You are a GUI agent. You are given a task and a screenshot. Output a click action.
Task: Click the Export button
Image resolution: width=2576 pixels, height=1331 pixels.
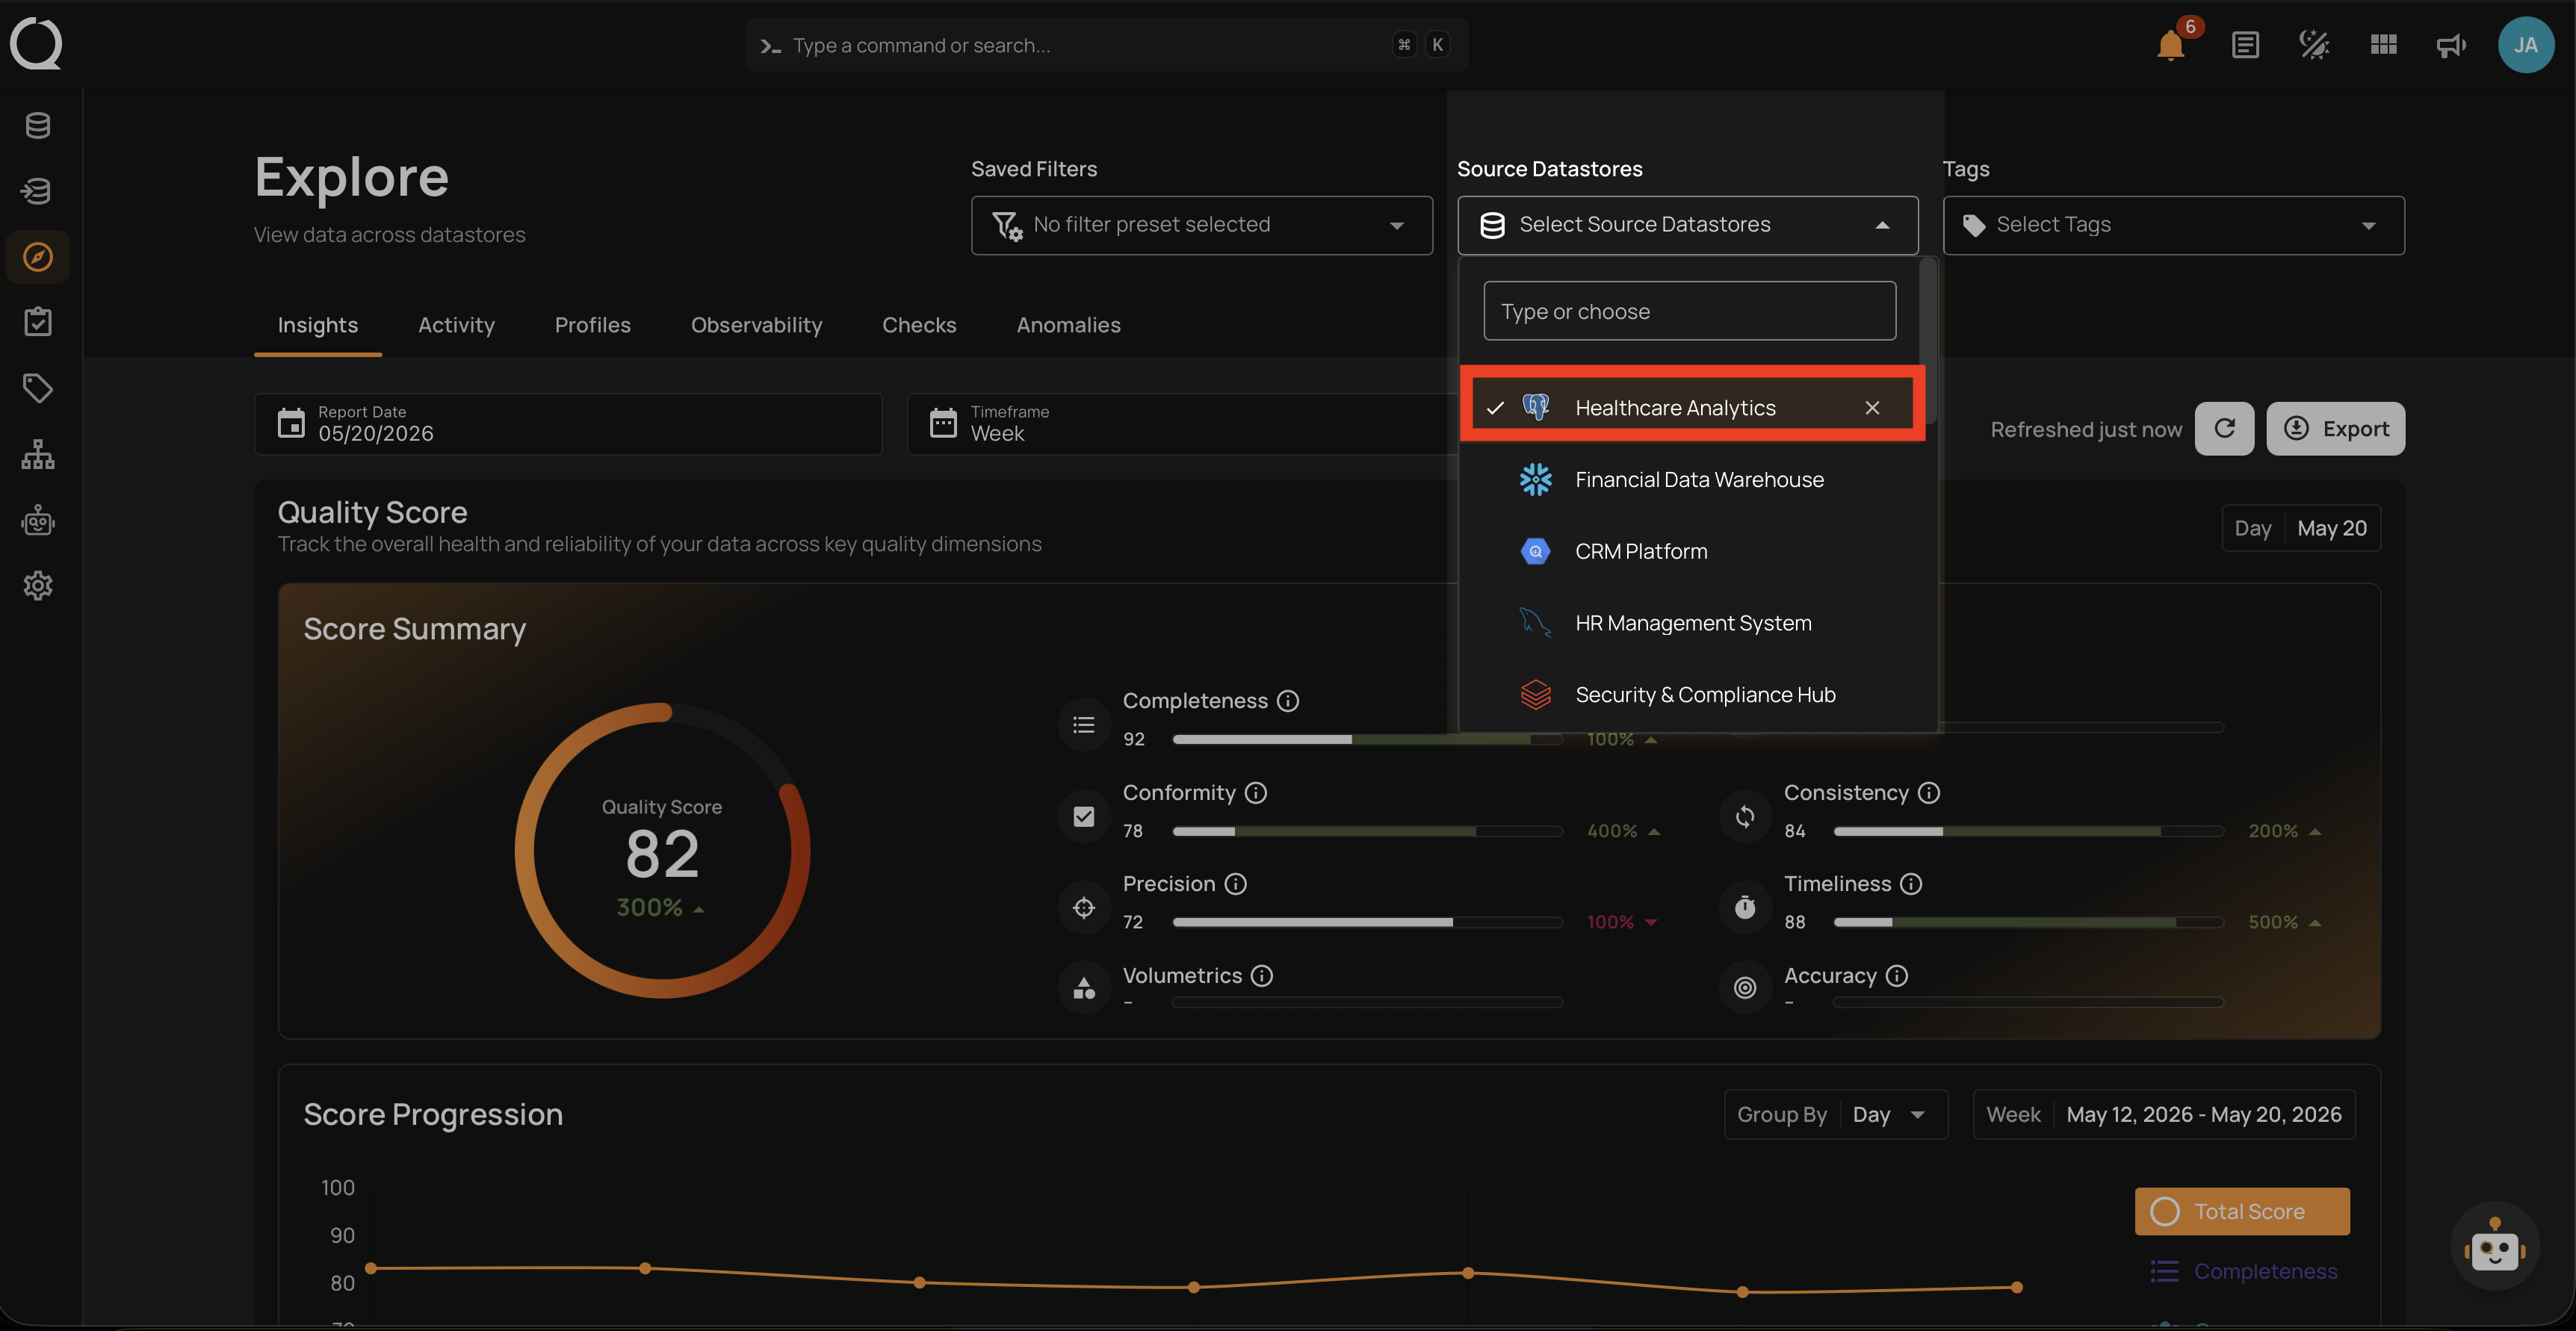click(2335, 429)
